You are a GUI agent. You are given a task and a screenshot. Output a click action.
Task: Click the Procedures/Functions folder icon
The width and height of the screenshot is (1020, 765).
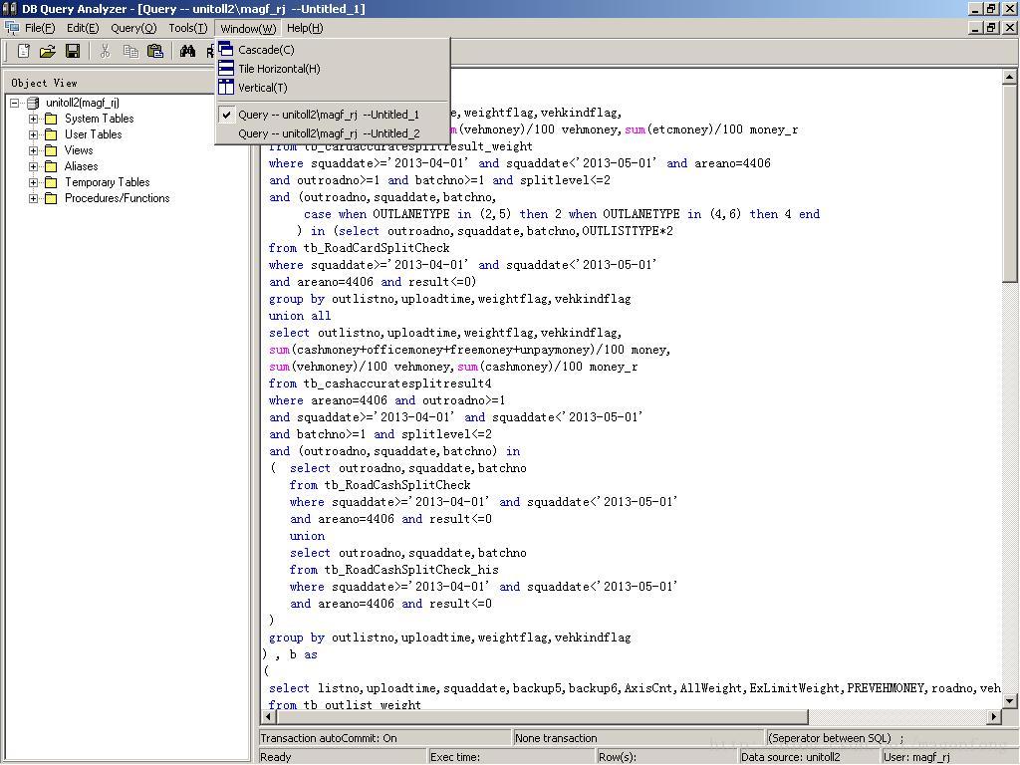(x=51, y=198)
